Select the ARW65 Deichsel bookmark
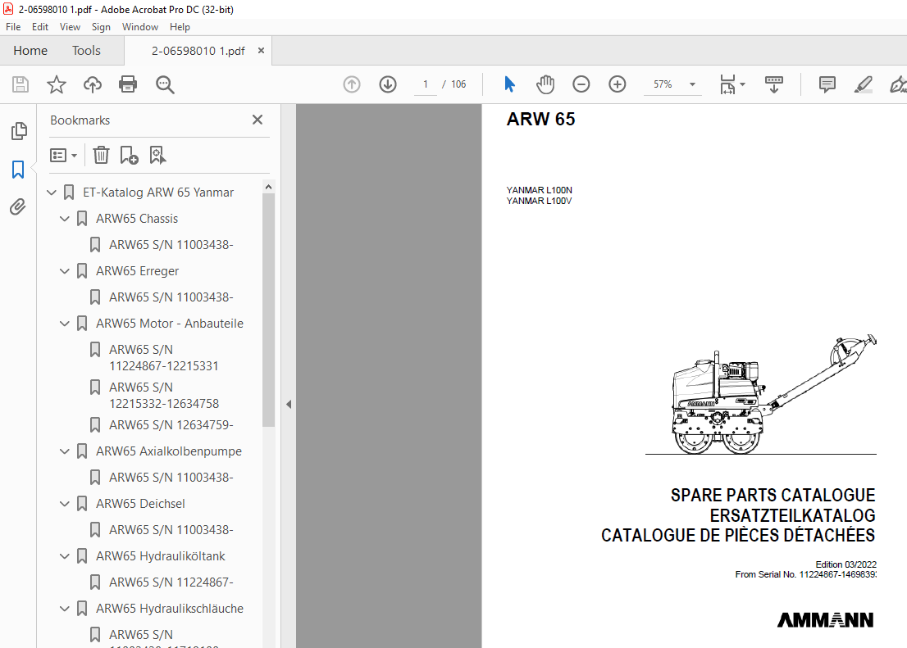The width and height of the screenshot is (907, 648). click(x=140, y=504)
